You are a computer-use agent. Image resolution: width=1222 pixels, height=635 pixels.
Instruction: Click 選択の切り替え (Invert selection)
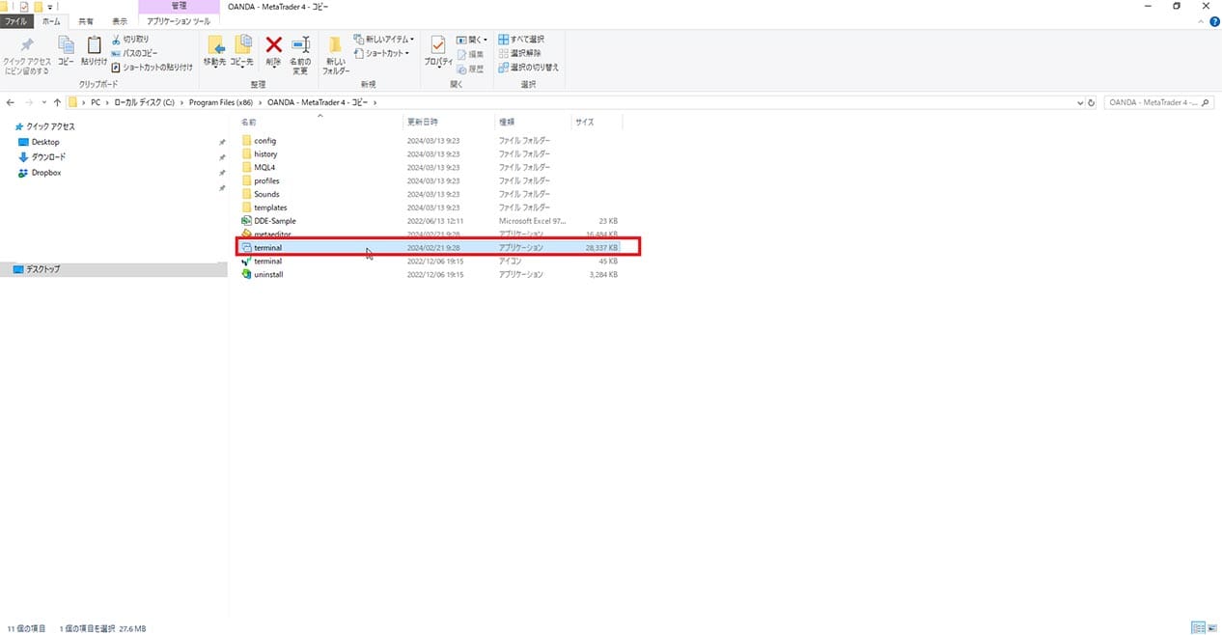pyautogui.click(x=528, y=68)
